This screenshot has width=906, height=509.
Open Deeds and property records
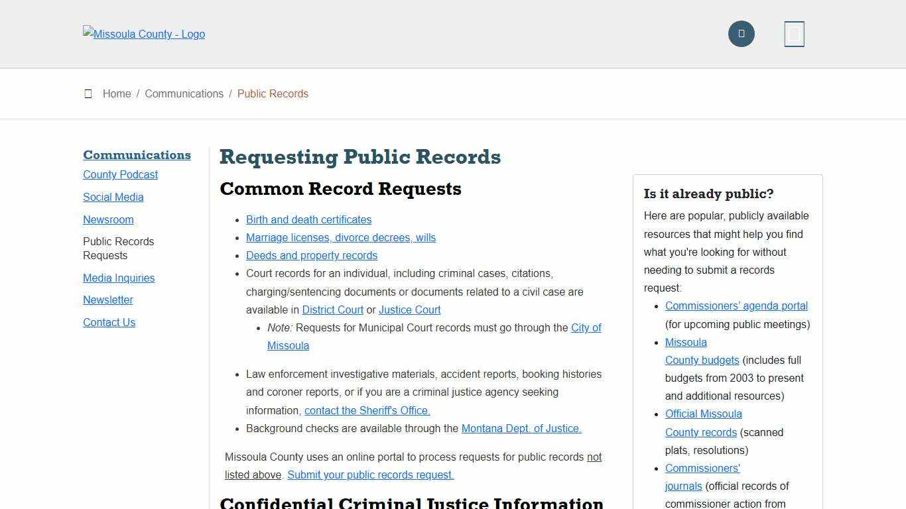(312, 255)
